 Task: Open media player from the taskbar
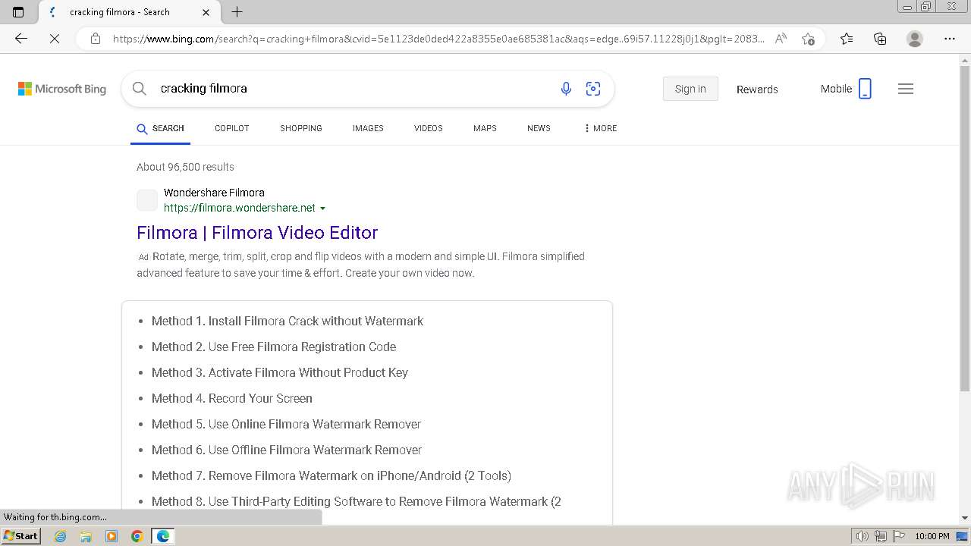pos(112,536)
